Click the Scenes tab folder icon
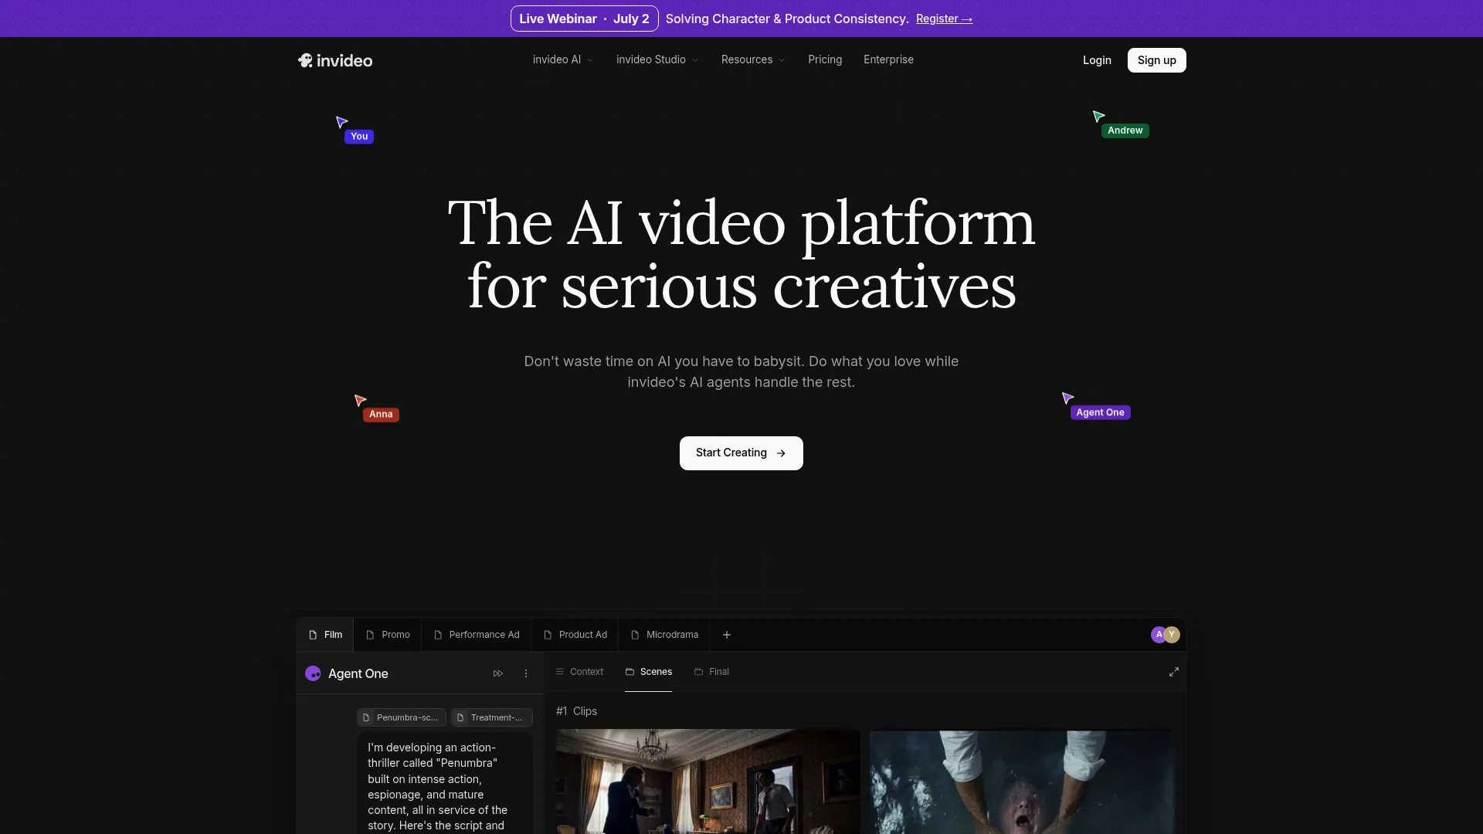Image resolution: width=1483 pixels, height=834 pixels. pyautogui.click(x=630, y=672)
